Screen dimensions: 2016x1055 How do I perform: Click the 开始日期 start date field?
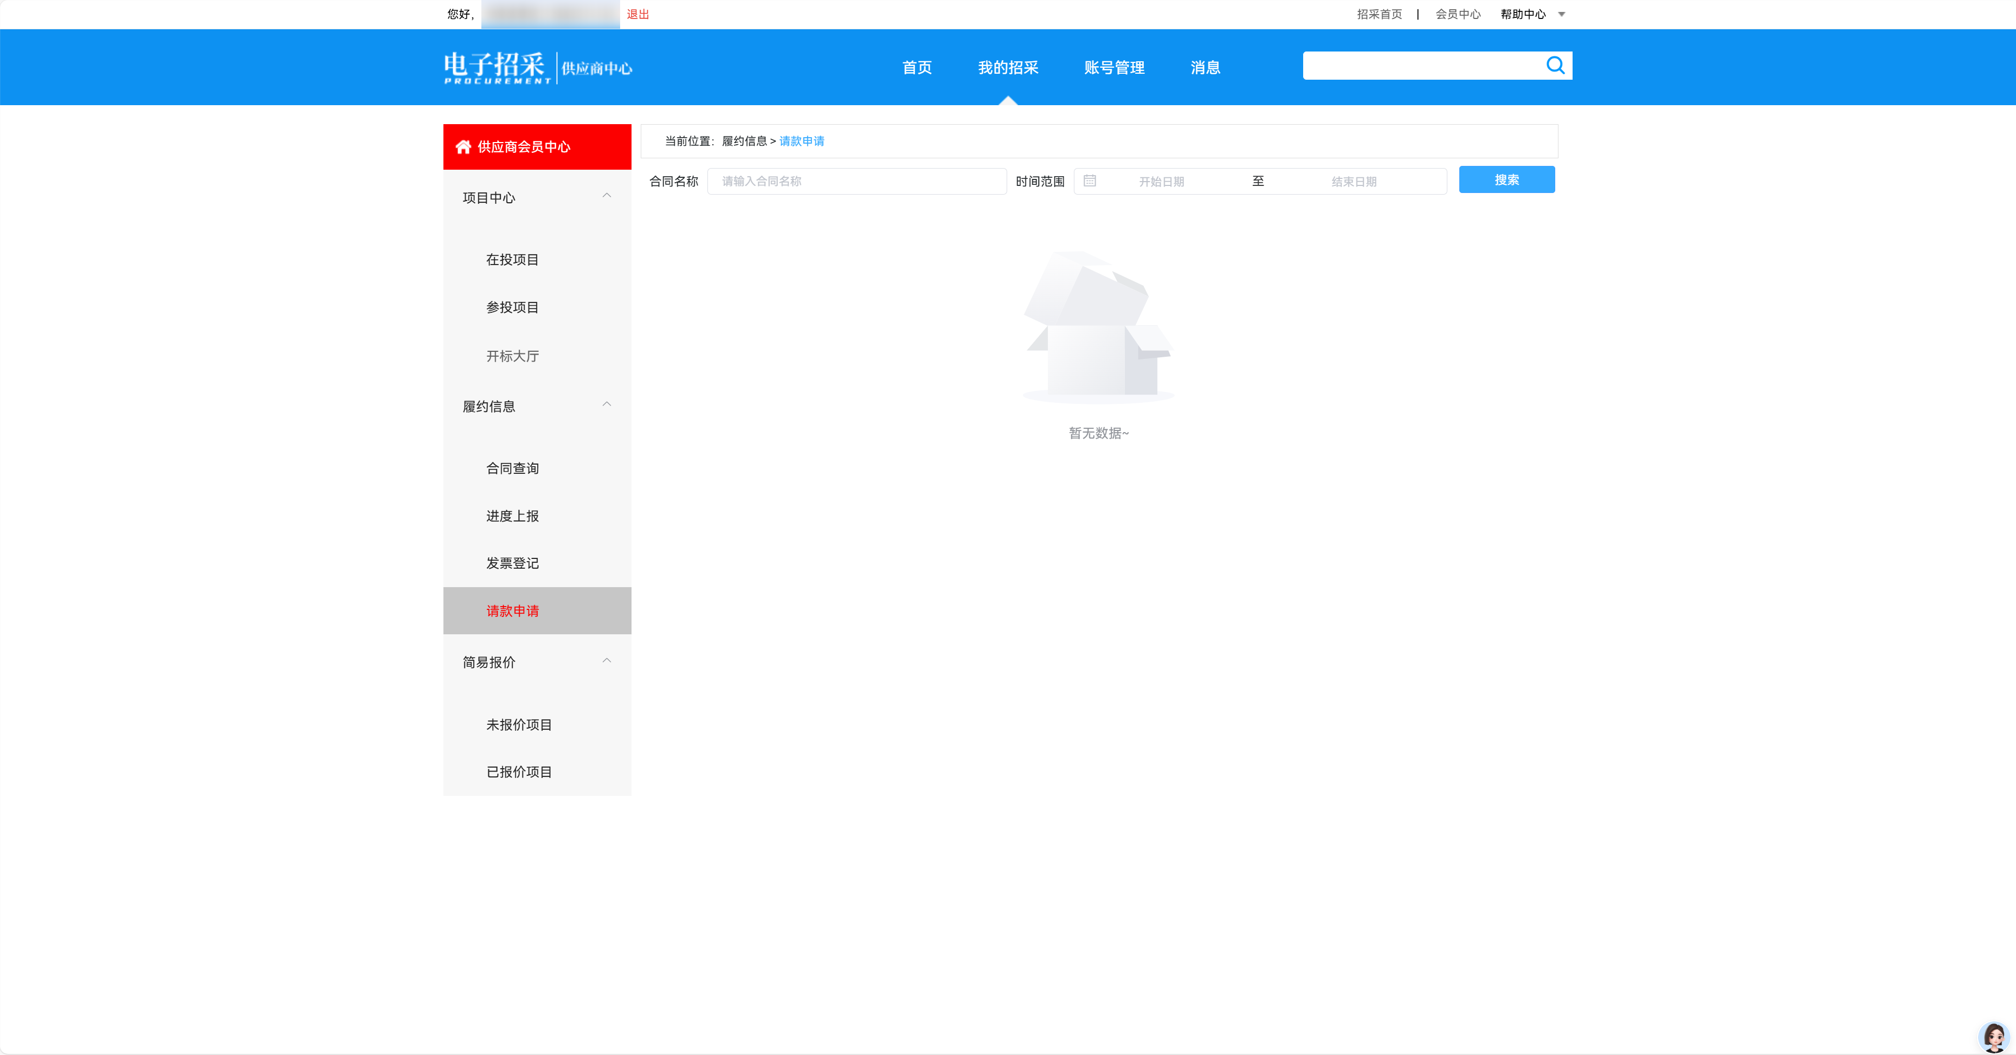1161,181
